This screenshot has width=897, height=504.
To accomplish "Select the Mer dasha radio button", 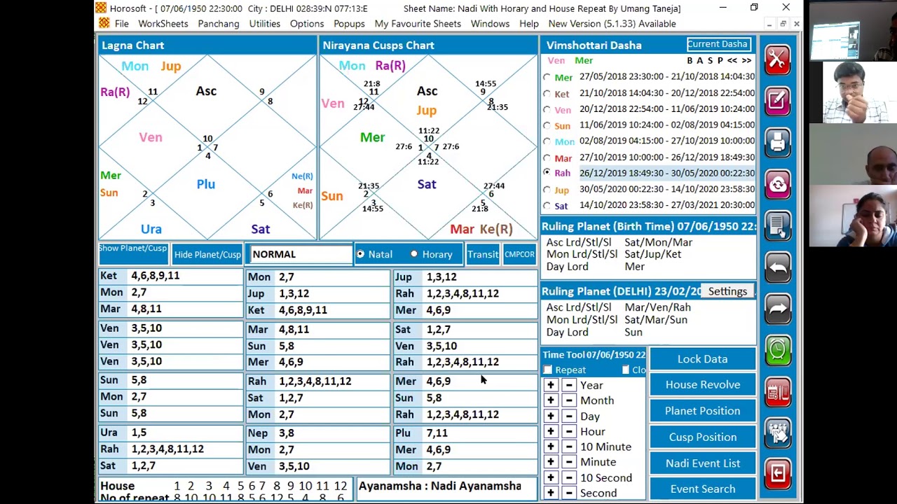I will pos(547,77).
